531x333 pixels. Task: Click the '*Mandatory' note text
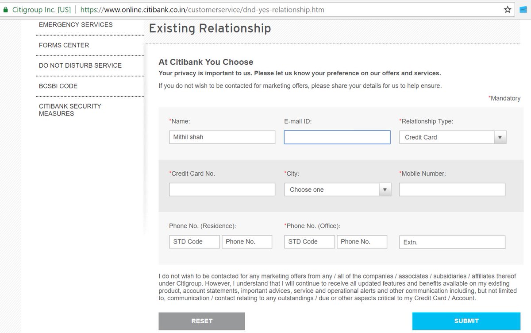pyautogui.click(x=504, y=98)
